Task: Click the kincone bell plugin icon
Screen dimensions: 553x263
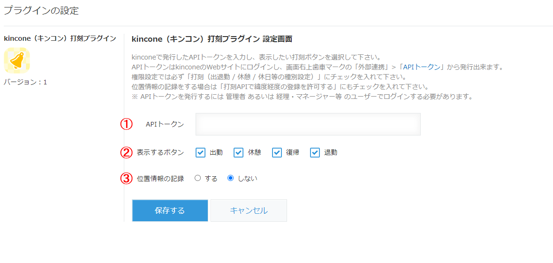Action: click(x=17, y=60)
